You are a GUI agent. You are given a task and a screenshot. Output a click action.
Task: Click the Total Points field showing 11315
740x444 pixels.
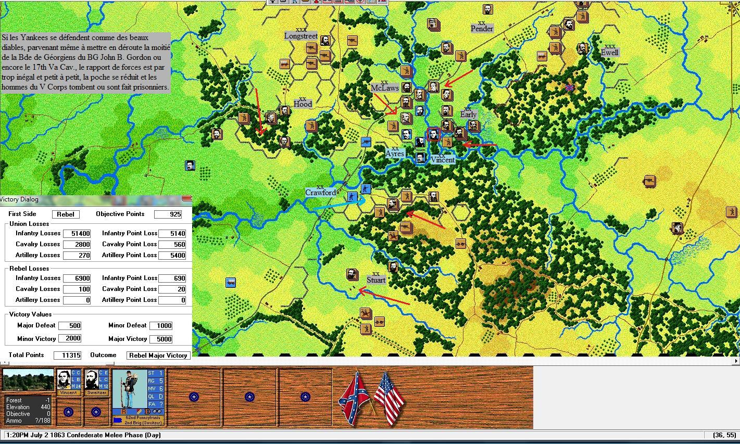68,356
